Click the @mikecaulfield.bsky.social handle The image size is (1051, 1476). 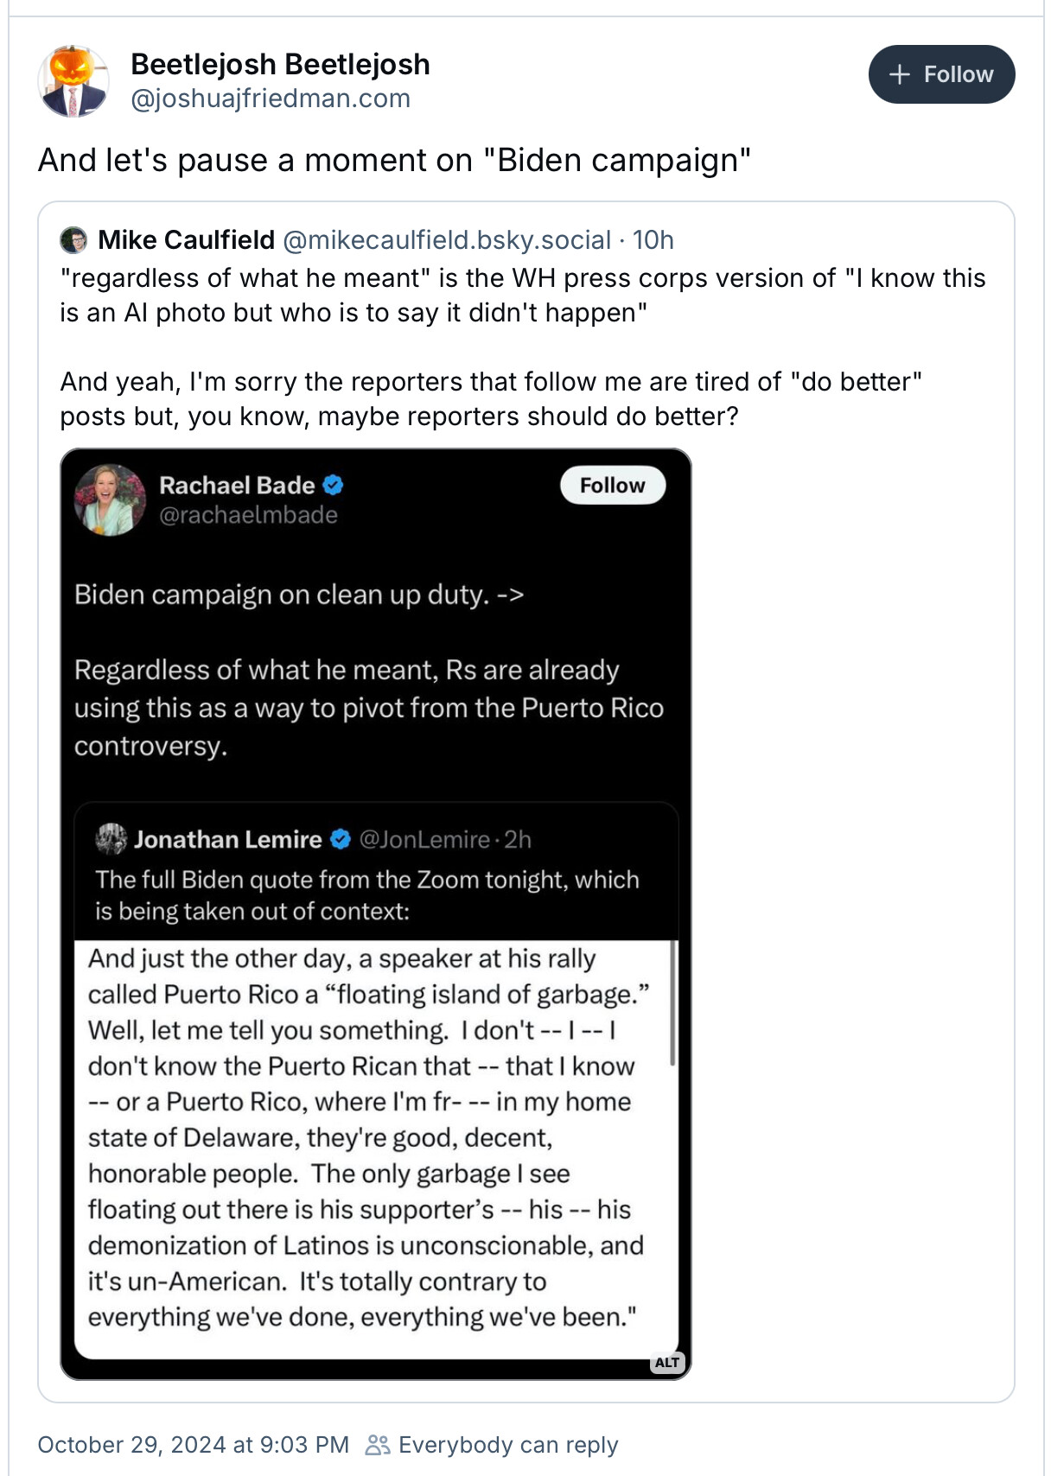(x=446, y=239)
